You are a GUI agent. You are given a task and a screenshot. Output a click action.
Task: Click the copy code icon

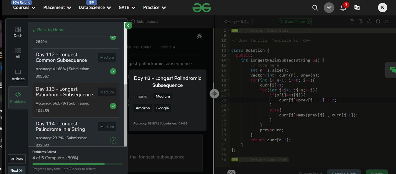coord(352,21)
